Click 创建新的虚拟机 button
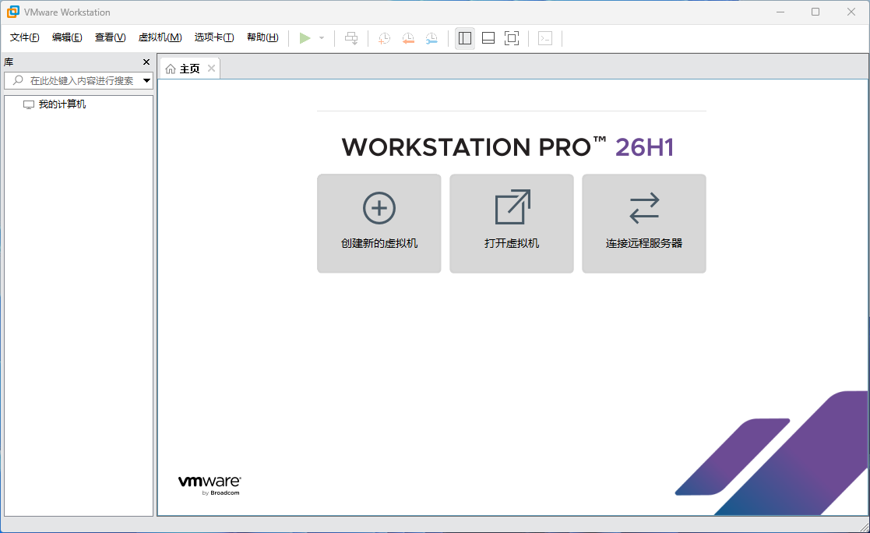This screenshot has height=533, width=870. tap(379, 223)
